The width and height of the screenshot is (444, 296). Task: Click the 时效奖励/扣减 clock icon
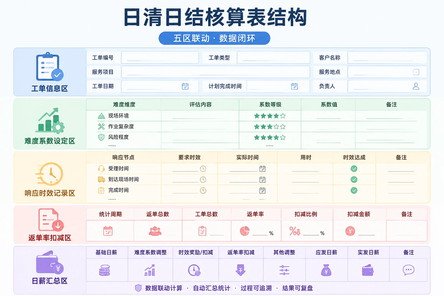click(x=194, y=270)
